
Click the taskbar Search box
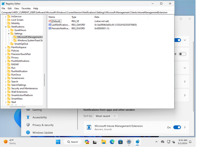click(73, 142)
